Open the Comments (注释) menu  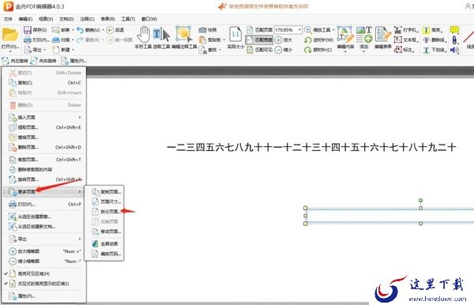point(87,19)
